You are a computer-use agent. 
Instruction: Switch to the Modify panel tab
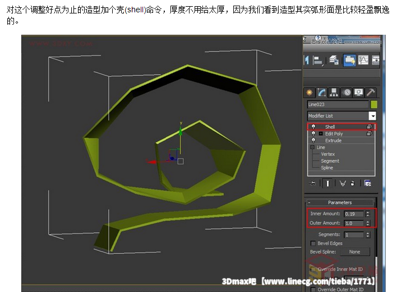point(321,92)
